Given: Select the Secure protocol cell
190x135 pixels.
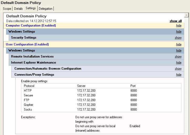Looking at the screenshot, I should pyautogui.click(x=28, y=95).
